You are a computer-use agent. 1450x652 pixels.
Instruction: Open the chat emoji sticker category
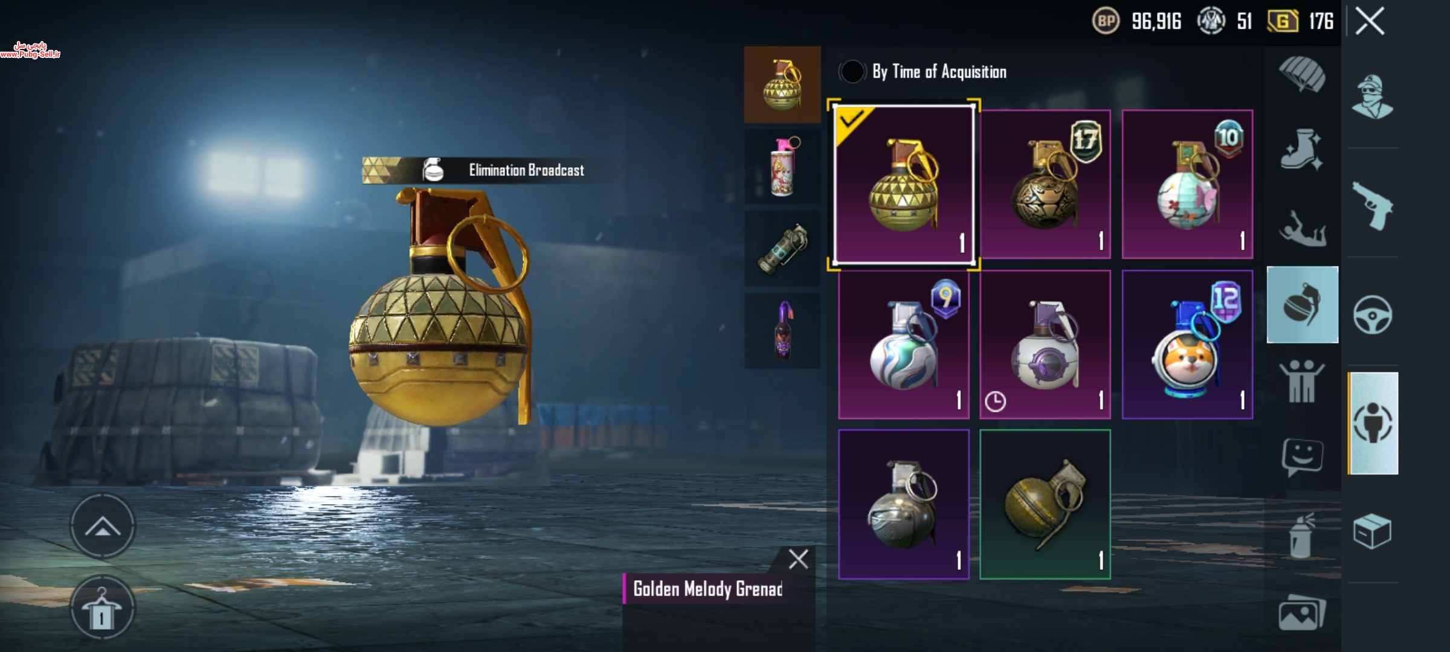[1302, 457]
